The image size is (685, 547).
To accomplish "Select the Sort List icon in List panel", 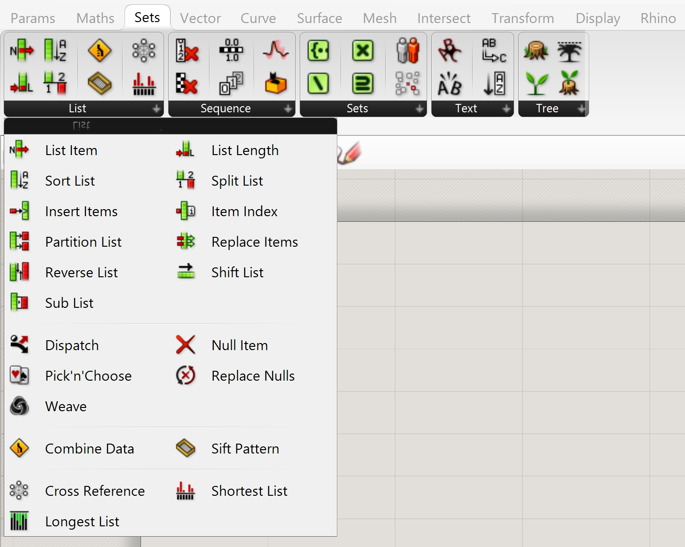I will (54, 50).
